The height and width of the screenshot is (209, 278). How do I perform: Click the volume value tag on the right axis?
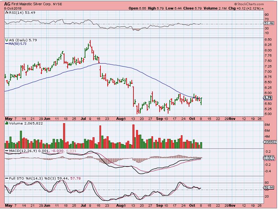coord(270,142)
